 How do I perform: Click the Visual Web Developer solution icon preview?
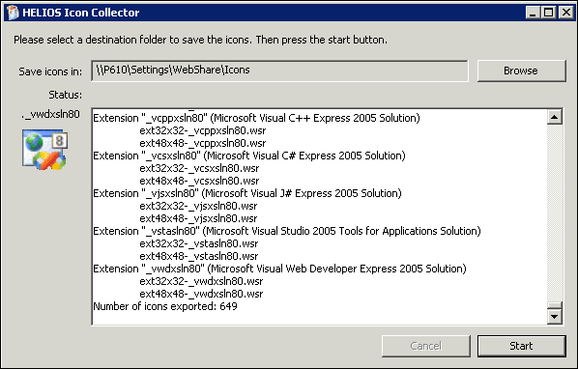click(x=44, y=150)
